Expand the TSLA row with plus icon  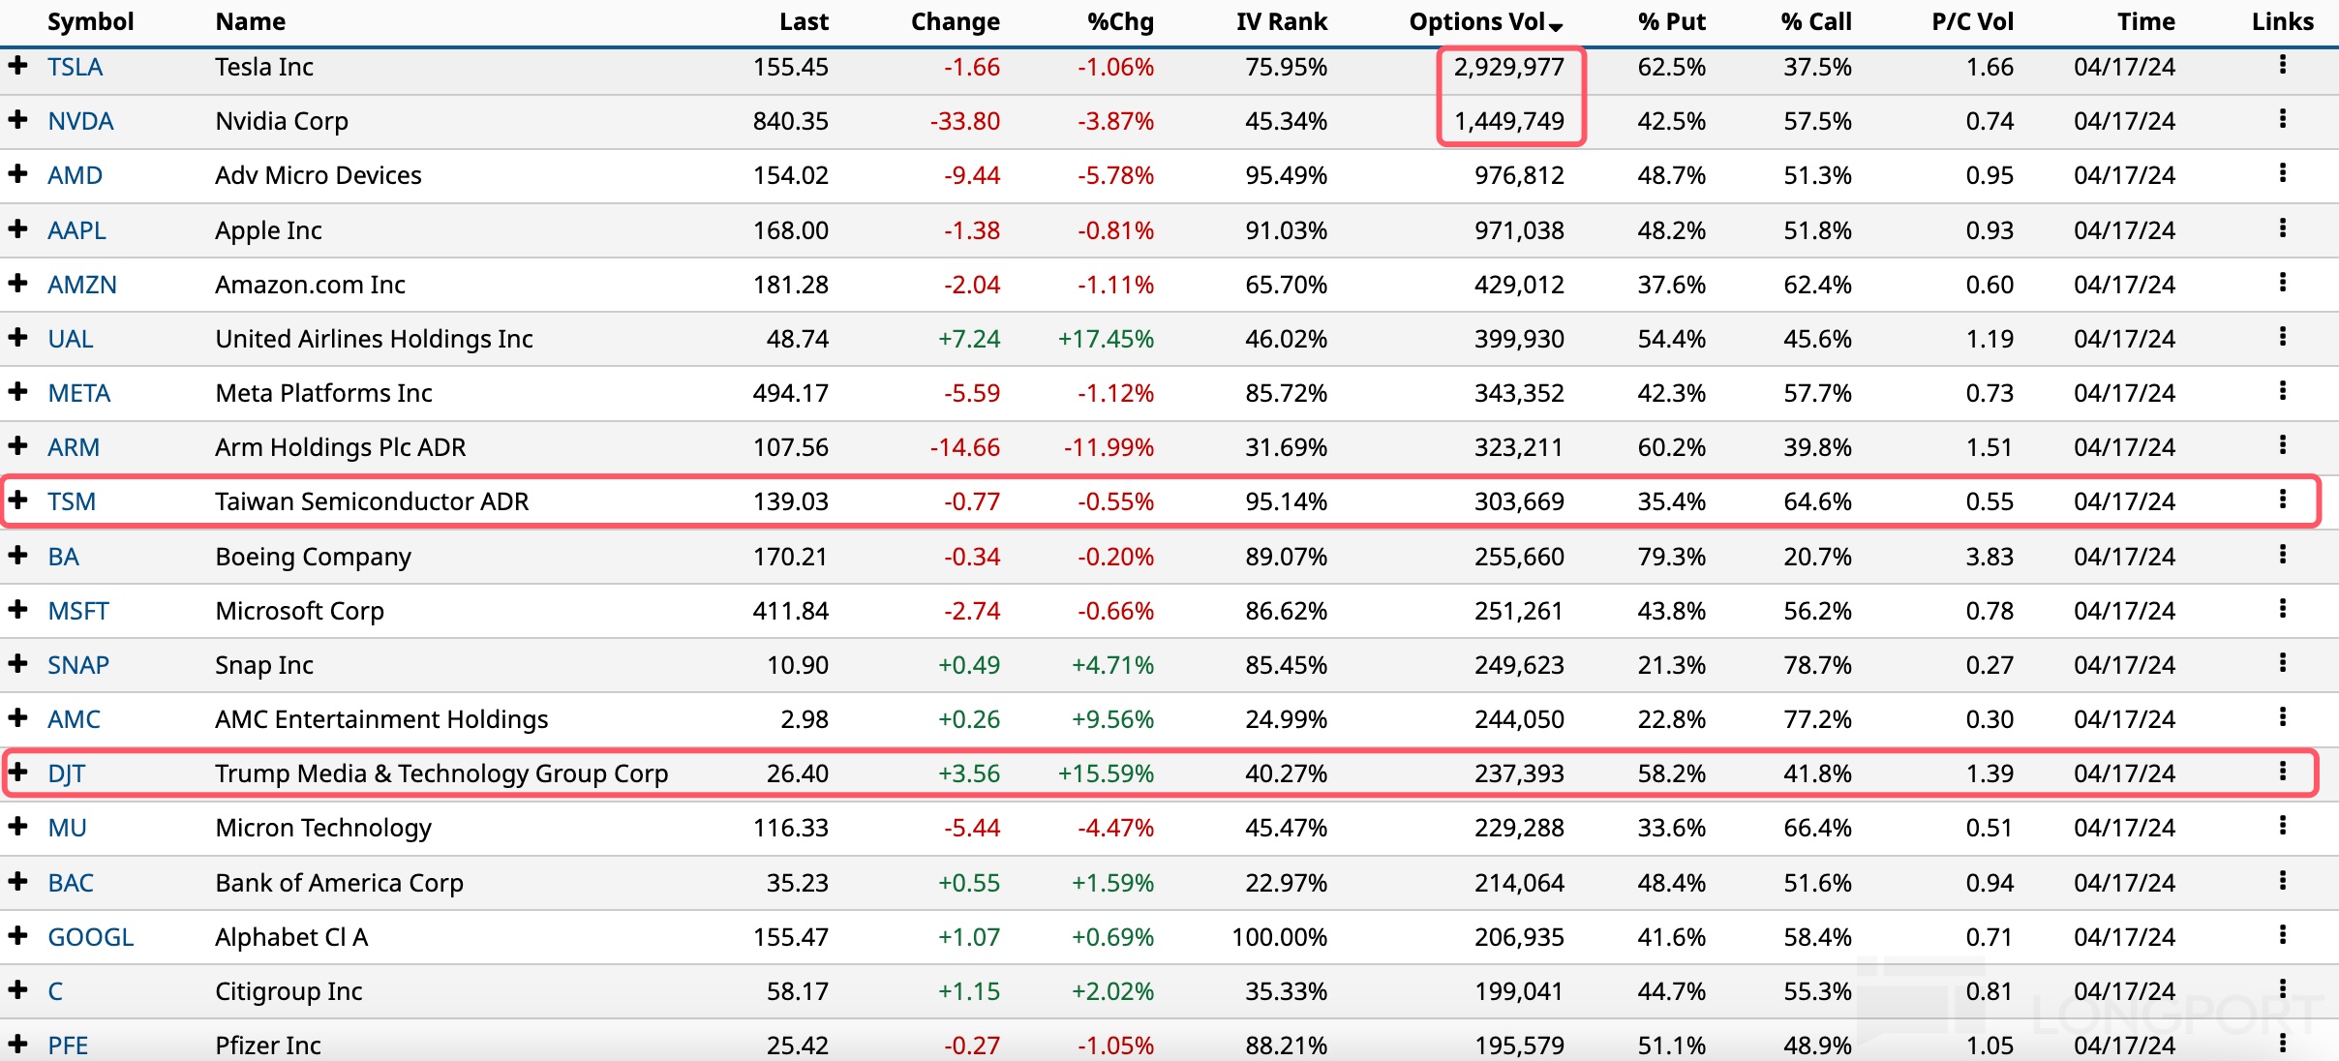17,65
